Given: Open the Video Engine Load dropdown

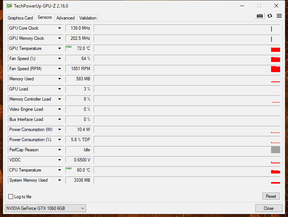Looking at the screenshot, I should tap(59, 109).
